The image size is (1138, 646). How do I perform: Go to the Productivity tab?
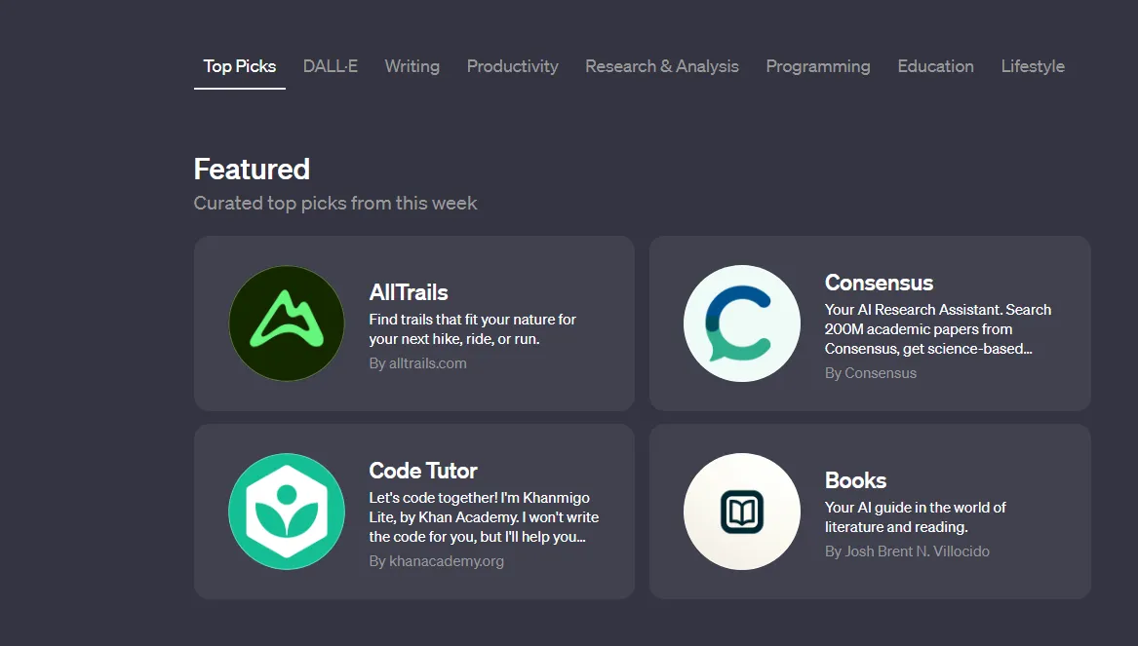coord(512,66)
